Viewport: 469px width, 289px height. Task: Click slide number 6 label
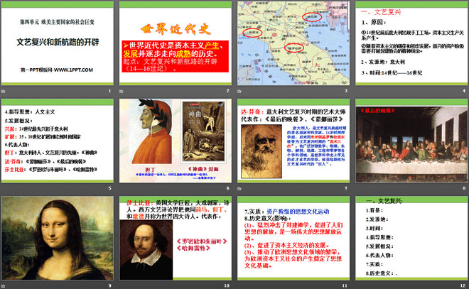[227, 188]
